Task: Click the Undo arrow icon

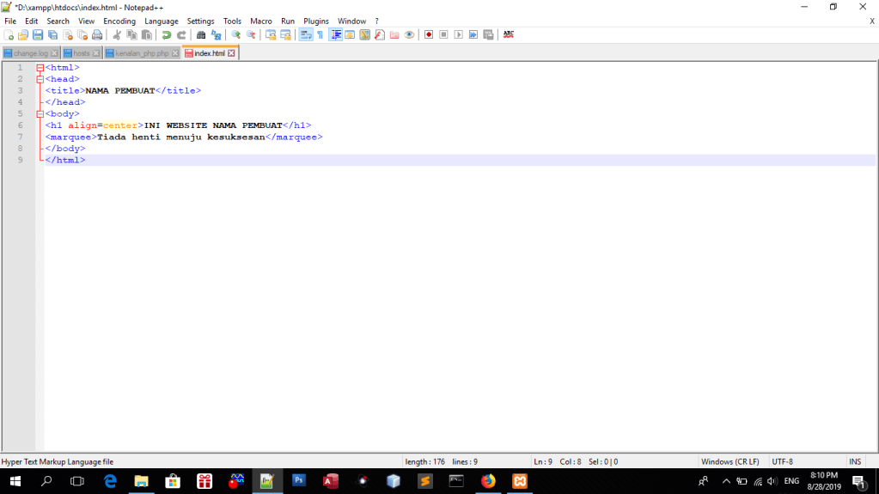Action: [166, 35]
